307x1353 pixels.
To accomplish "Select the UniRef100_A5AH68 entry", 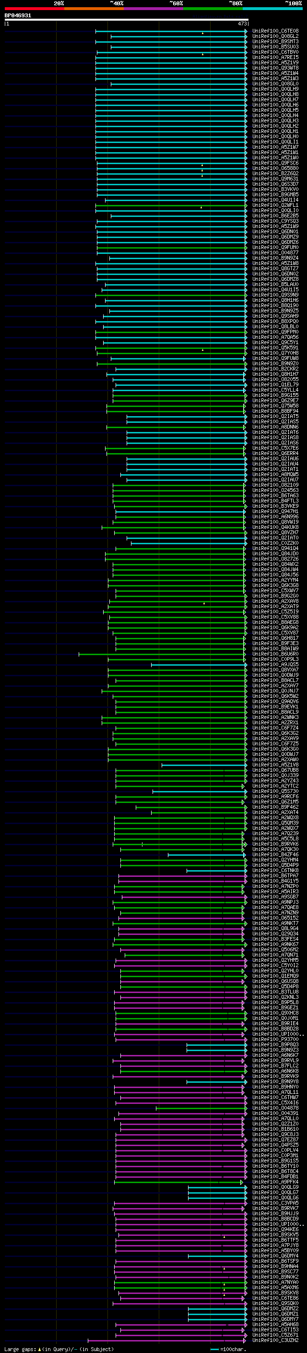I will (275, 1325).
